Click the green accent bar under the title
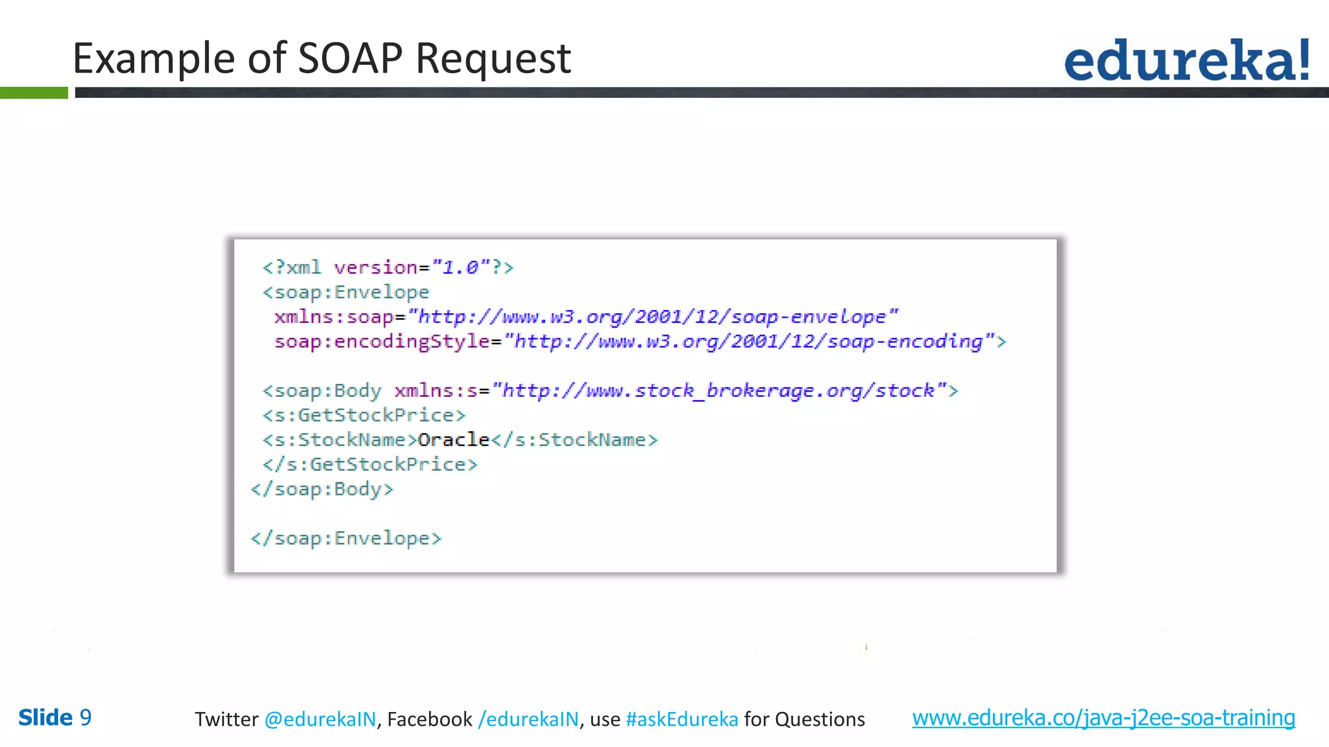The height and width of the screenshot is (747, 1329). click(34, 93)
